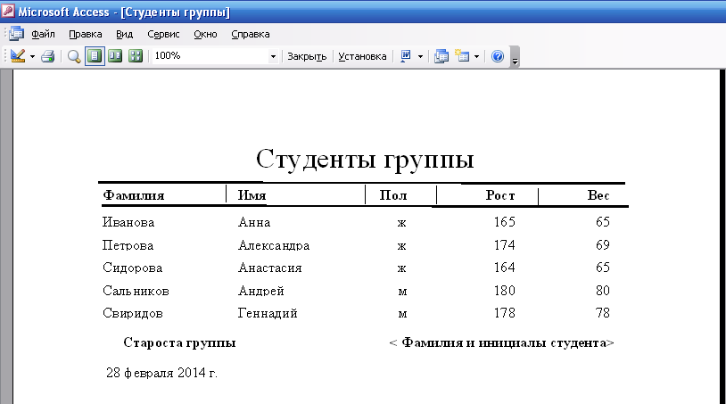726x404 pixels.
Task: Open the Справка menu
Action: [x=251, y=34]
